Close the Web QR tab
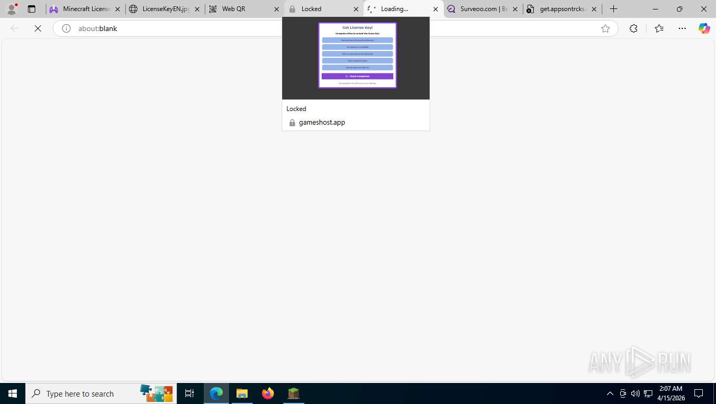The width and height of the screenshot is (716, 404). pos(276,9)
